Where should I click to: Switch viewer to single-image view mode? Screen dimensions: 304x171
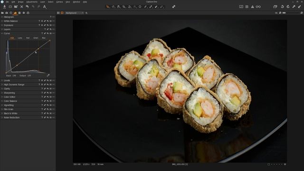point(62,13)
